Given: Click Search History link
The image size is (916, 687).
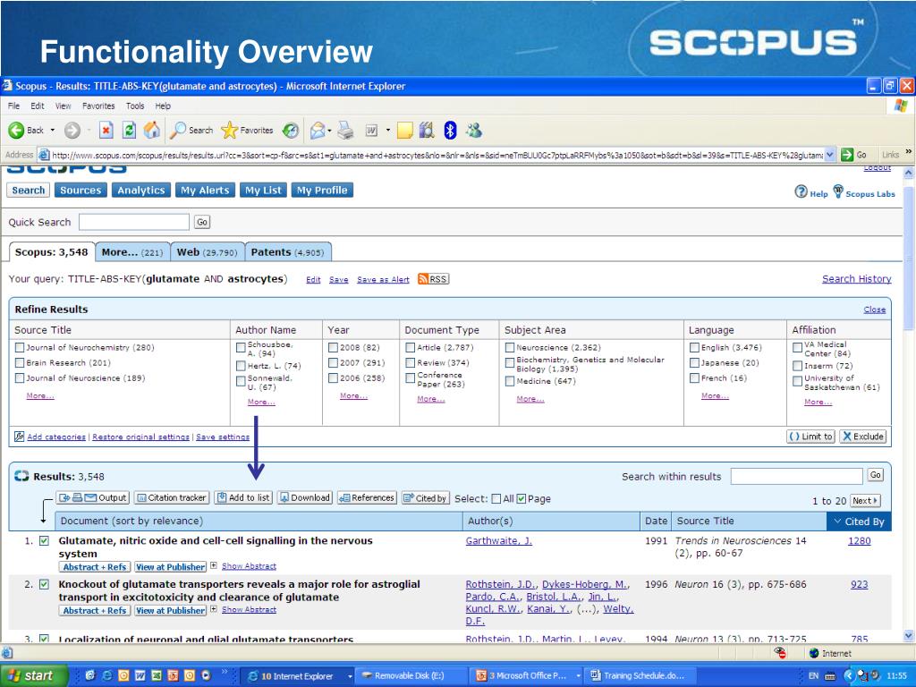Looking at the screenshot, I should pos(856,279).
